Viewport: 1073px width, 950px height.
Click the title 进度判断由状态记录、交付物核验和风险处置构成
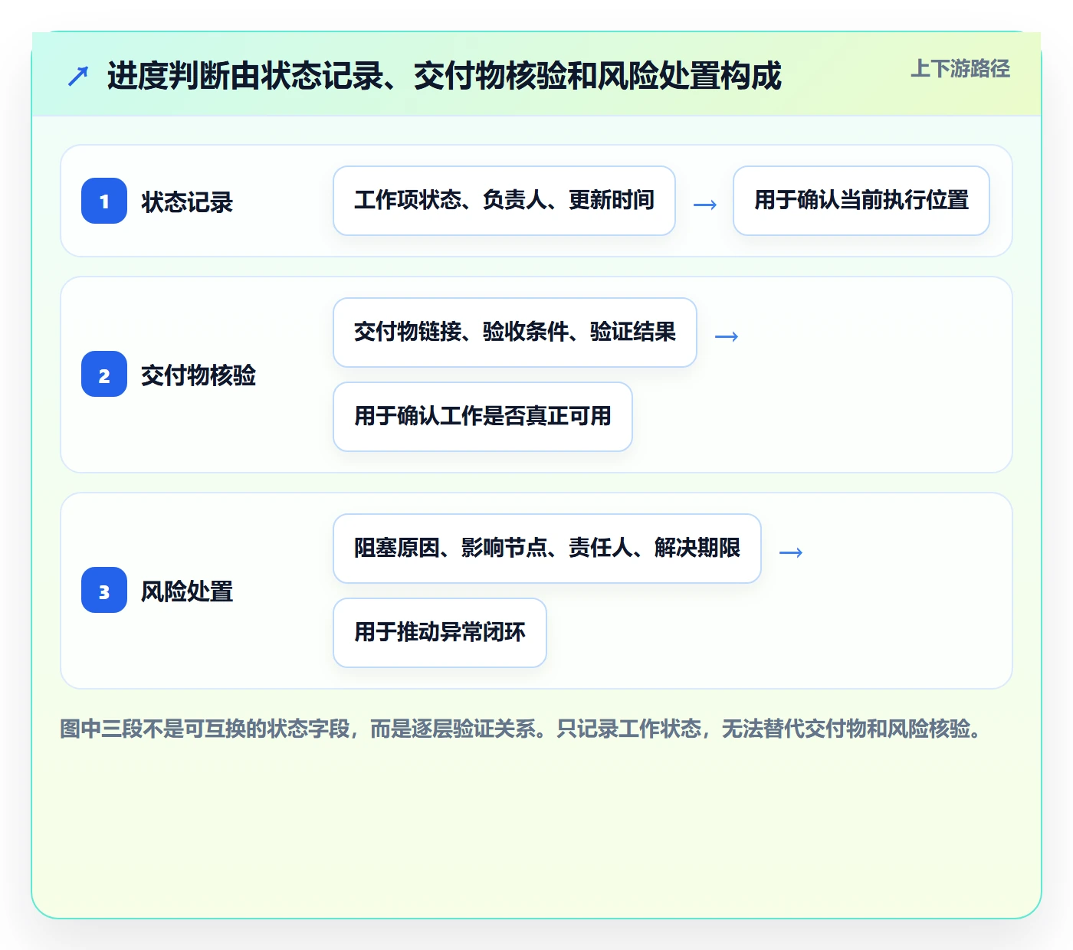[x=445, y=76]
